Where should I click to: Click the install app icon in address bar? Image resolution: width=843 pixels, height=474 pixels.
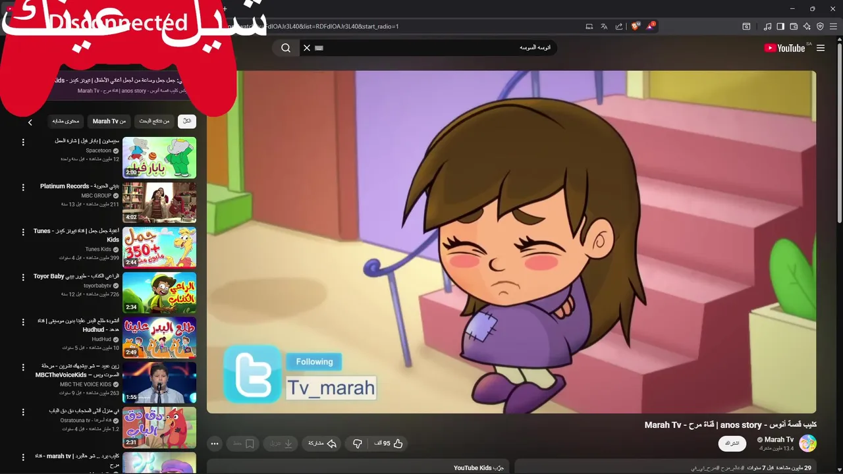coord(589,26)
